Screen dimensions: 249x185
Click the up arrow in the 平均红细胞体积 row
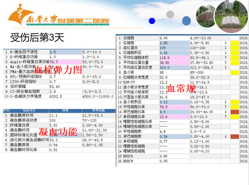pyautogui.click(x=226, y=57)
